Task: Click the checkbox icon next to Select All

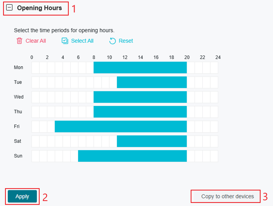Action: coord(64,41)
